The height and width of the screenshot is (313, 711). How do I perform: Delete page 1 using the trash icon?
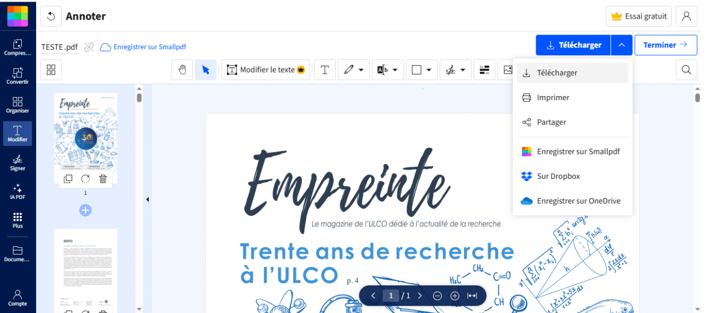(x=103, y=179)
